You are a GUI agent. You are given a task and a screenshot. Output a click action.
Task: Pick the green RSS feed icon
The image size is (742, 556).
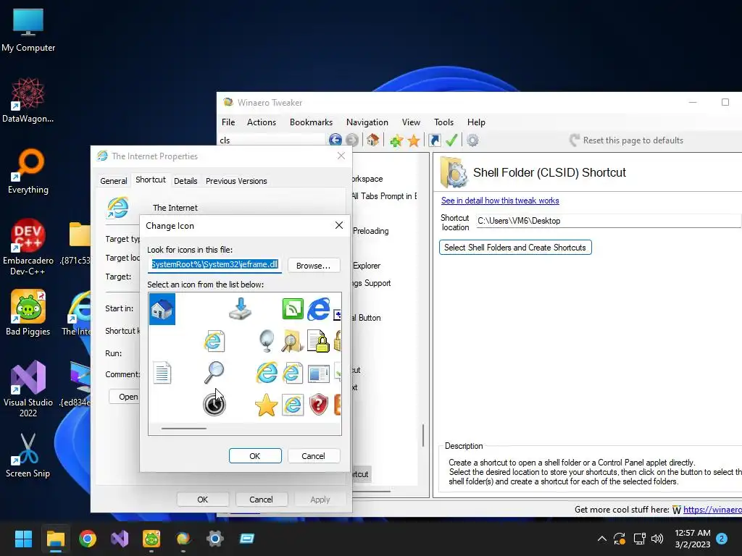tap(293, 309)
